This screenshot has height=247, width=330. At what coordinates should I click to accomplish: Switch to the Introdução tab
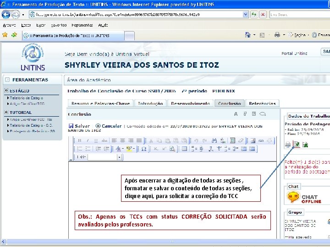[x=150, y=103]
